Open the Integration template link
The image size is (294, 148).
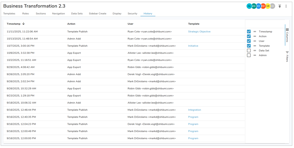[x=194, y=110]
